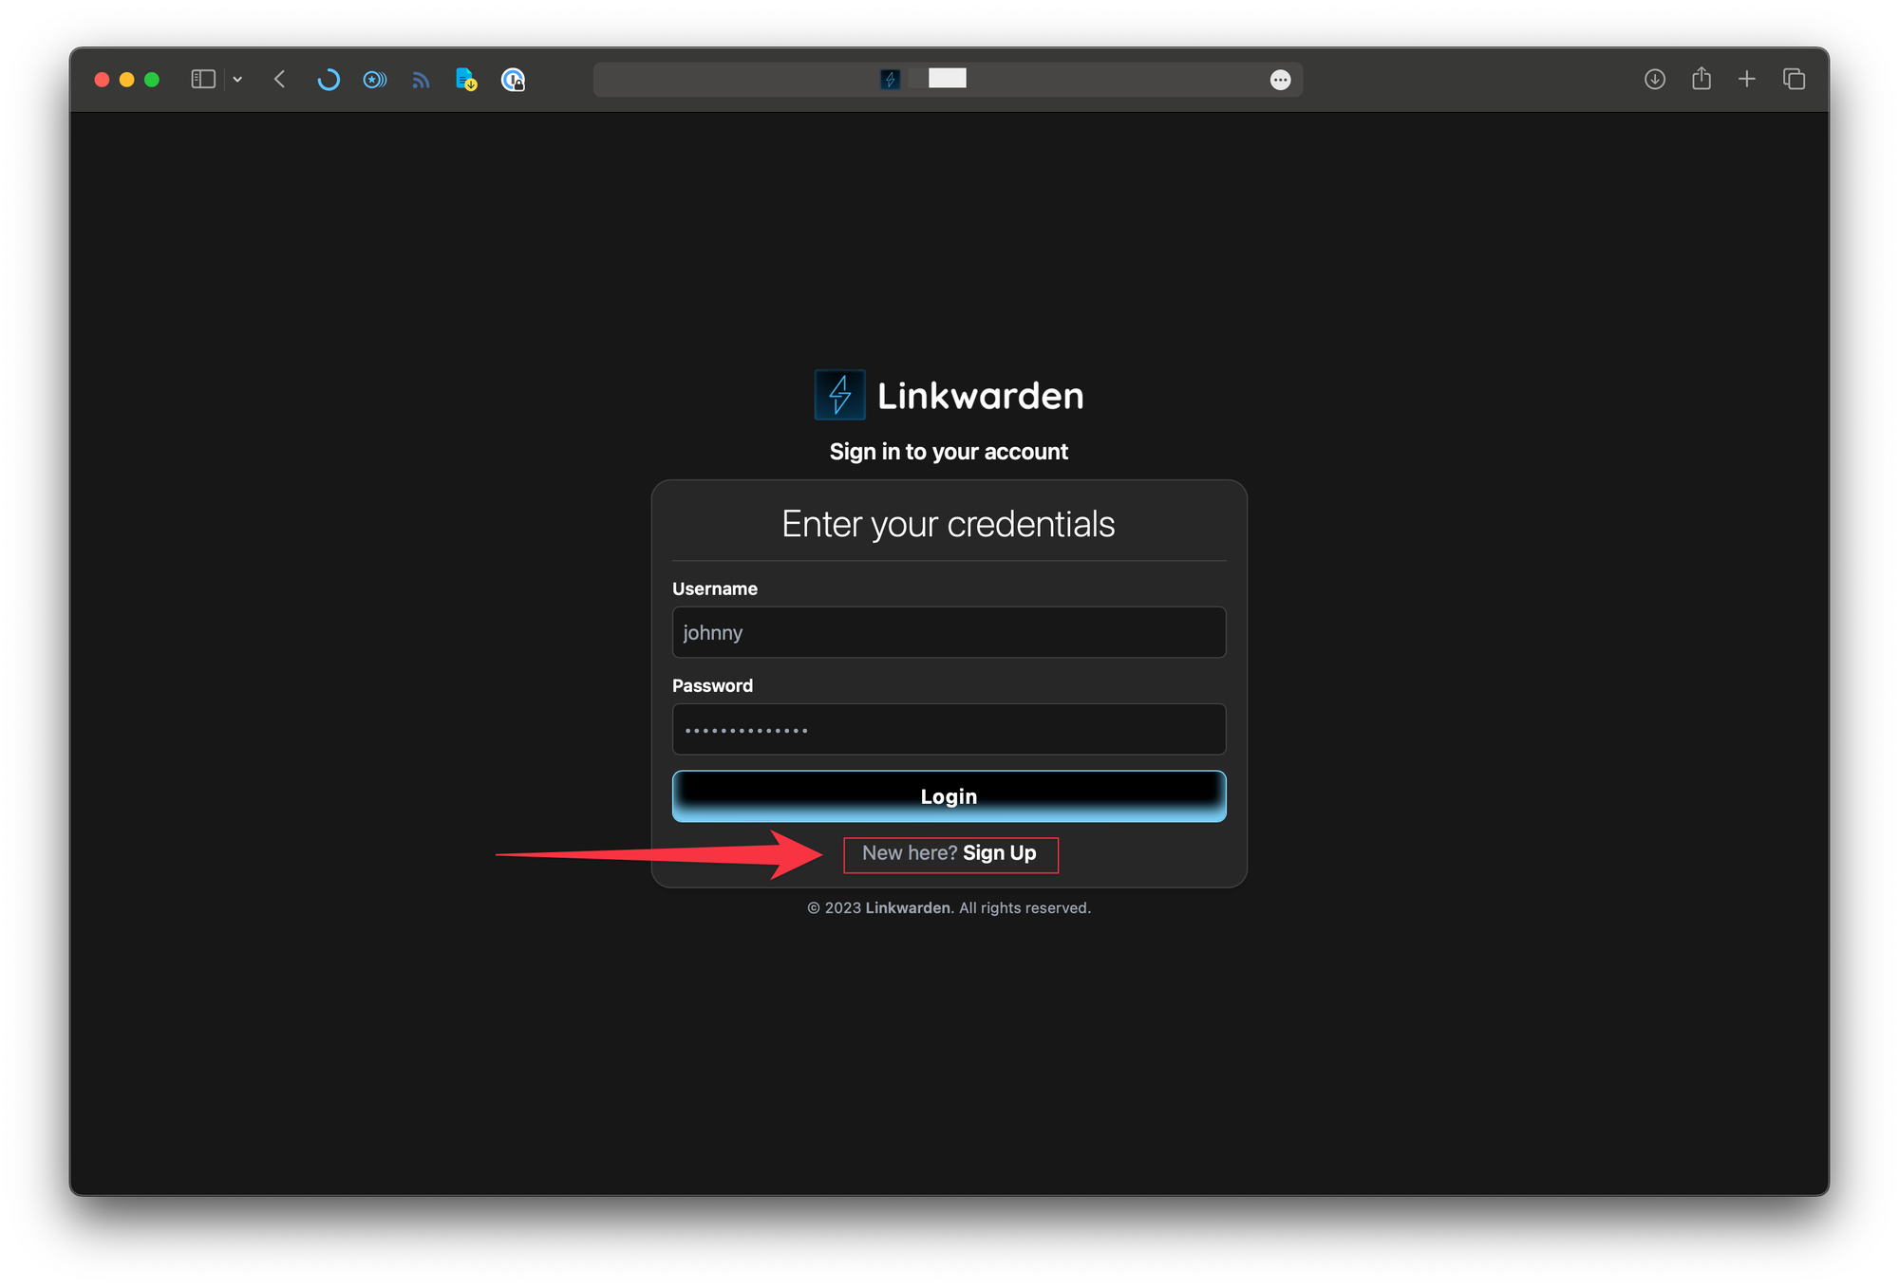Open the starred broadcast extension icon
Image resolution: width=1899 pixels, height=1288 pixels.
point(375,80)
